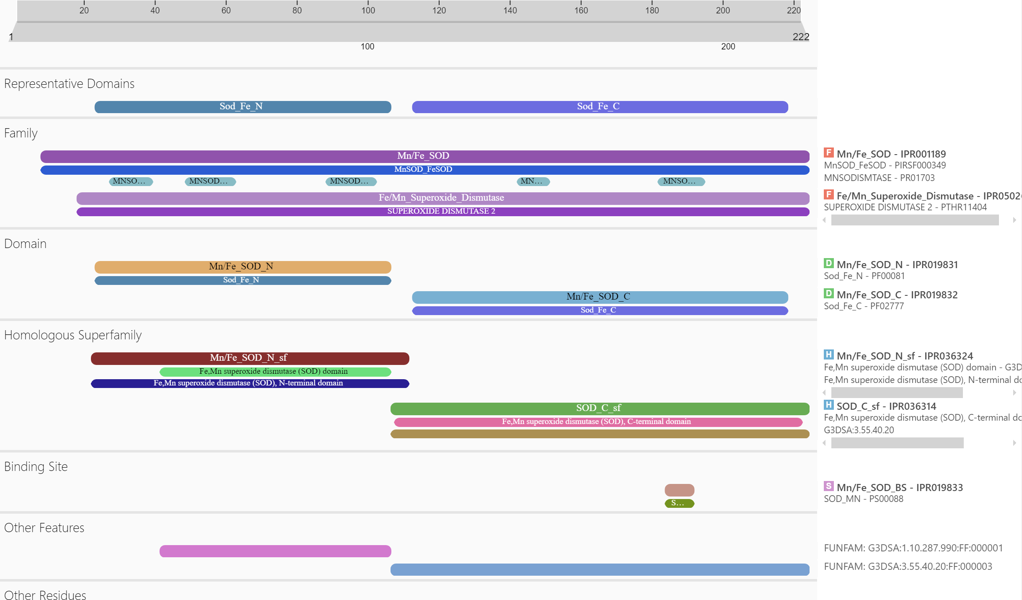Image resolution: width=1022 pixels, height=600 pixels.
Task: Click the first MNSO… fragment near residue 30
Action: pyautogui.click(x=131, y=181)
